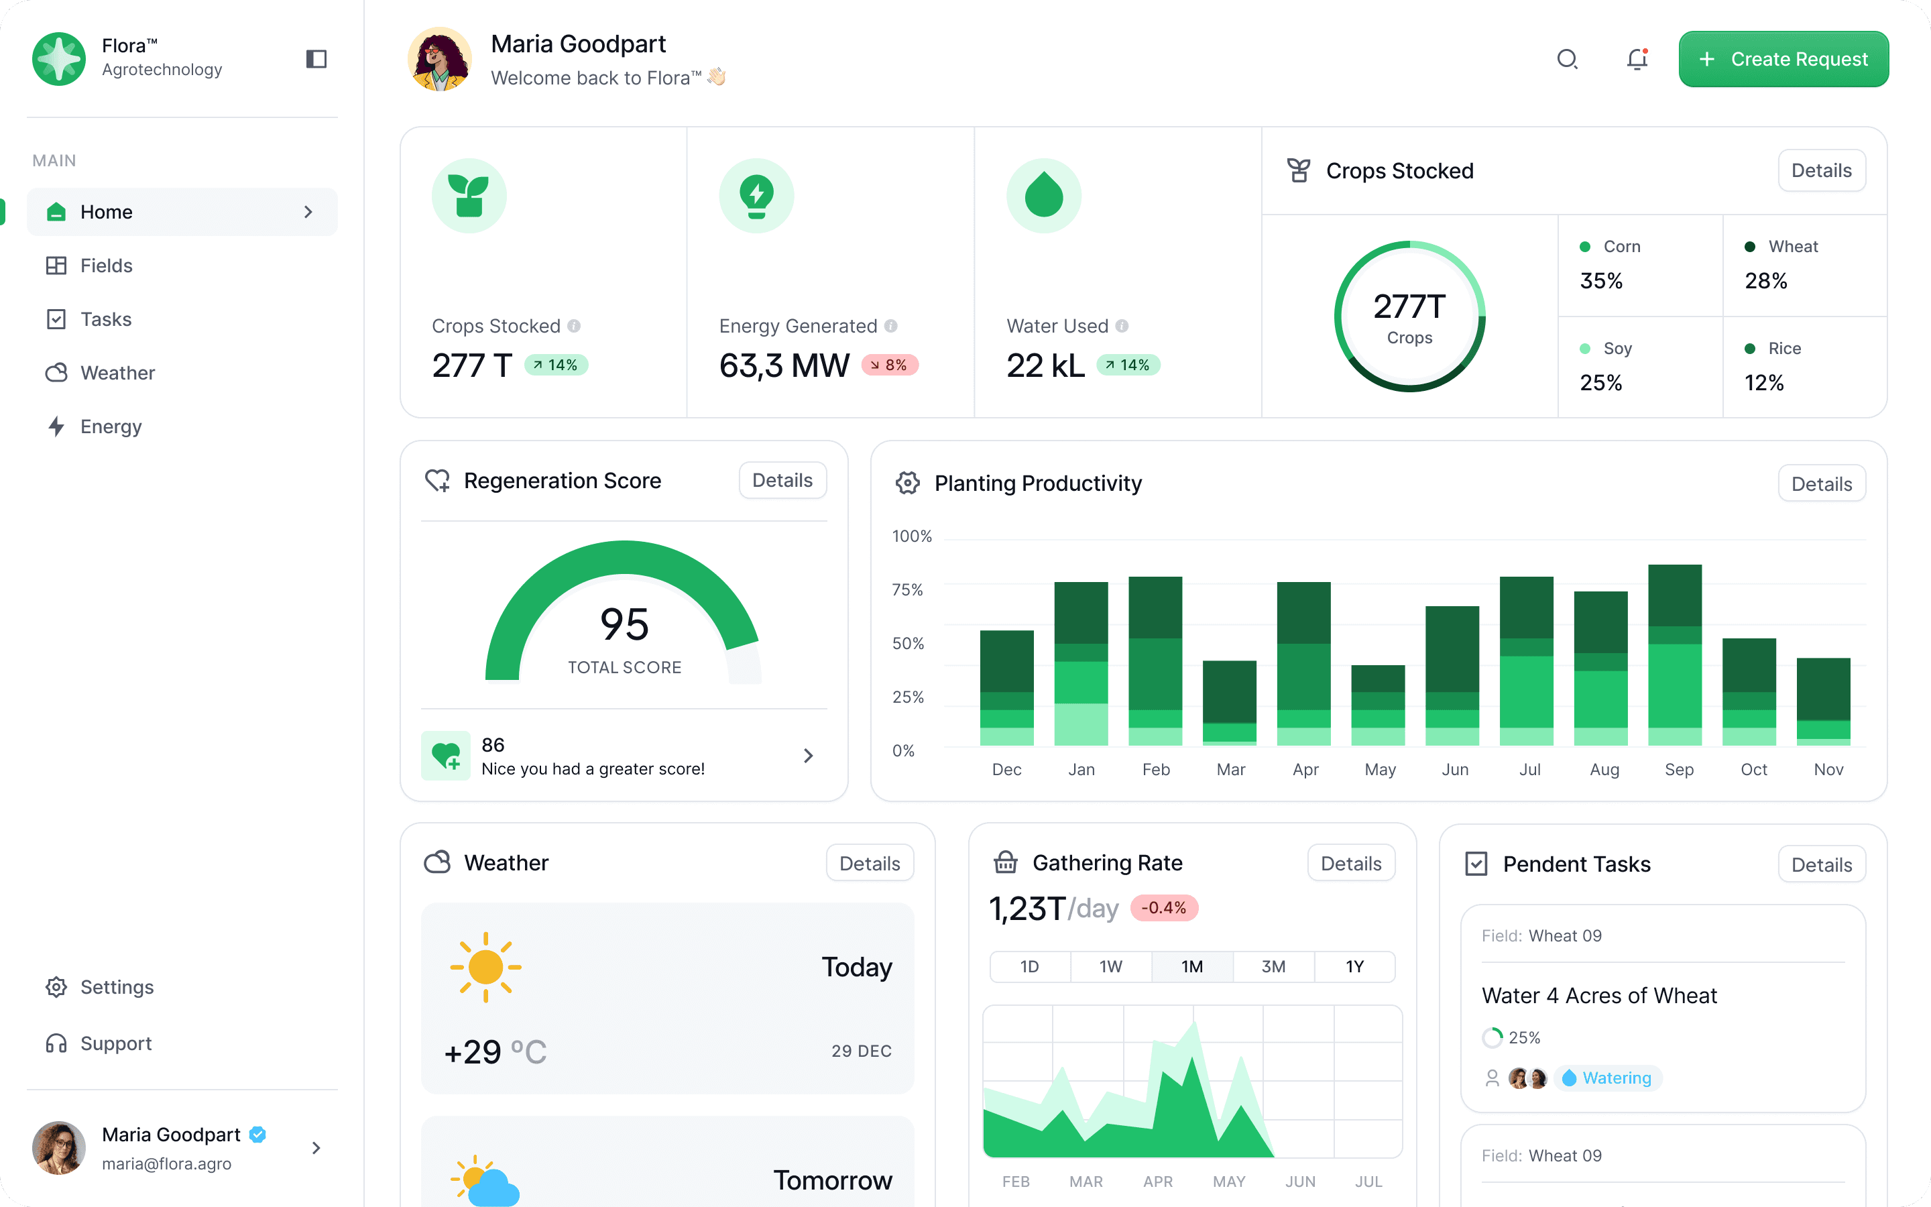
Task: Click the Create Request button
Action: [x=1783, y=58]
